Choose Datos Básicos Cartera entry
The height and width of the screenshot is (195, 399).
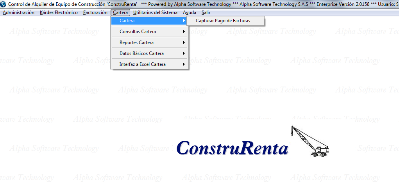tap(141, 53)
